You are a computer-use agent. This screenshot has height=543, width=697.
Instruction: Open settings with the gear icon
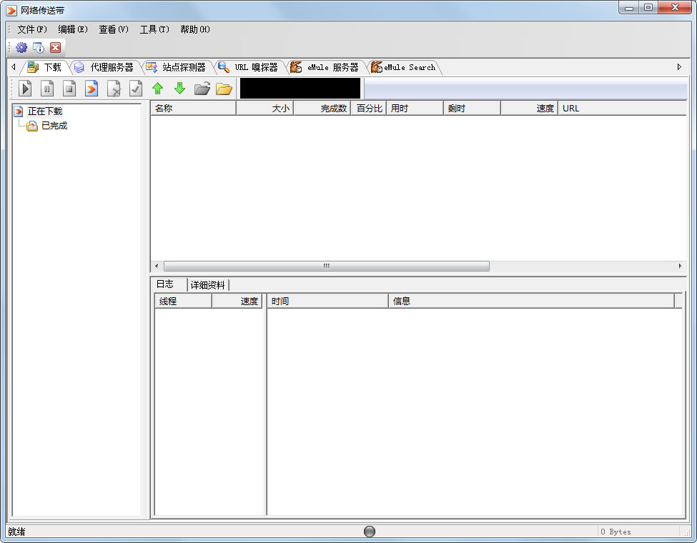click(x=21, y=48)
